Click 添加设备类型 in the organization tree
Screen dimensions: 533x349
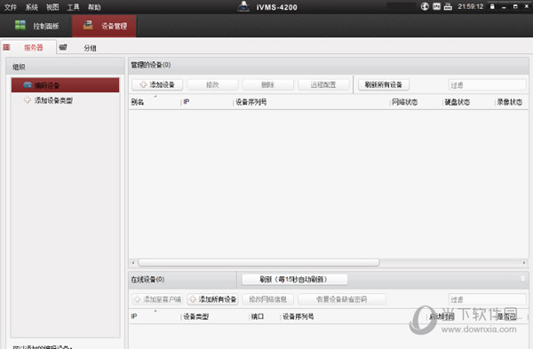[x=53, y=100]
